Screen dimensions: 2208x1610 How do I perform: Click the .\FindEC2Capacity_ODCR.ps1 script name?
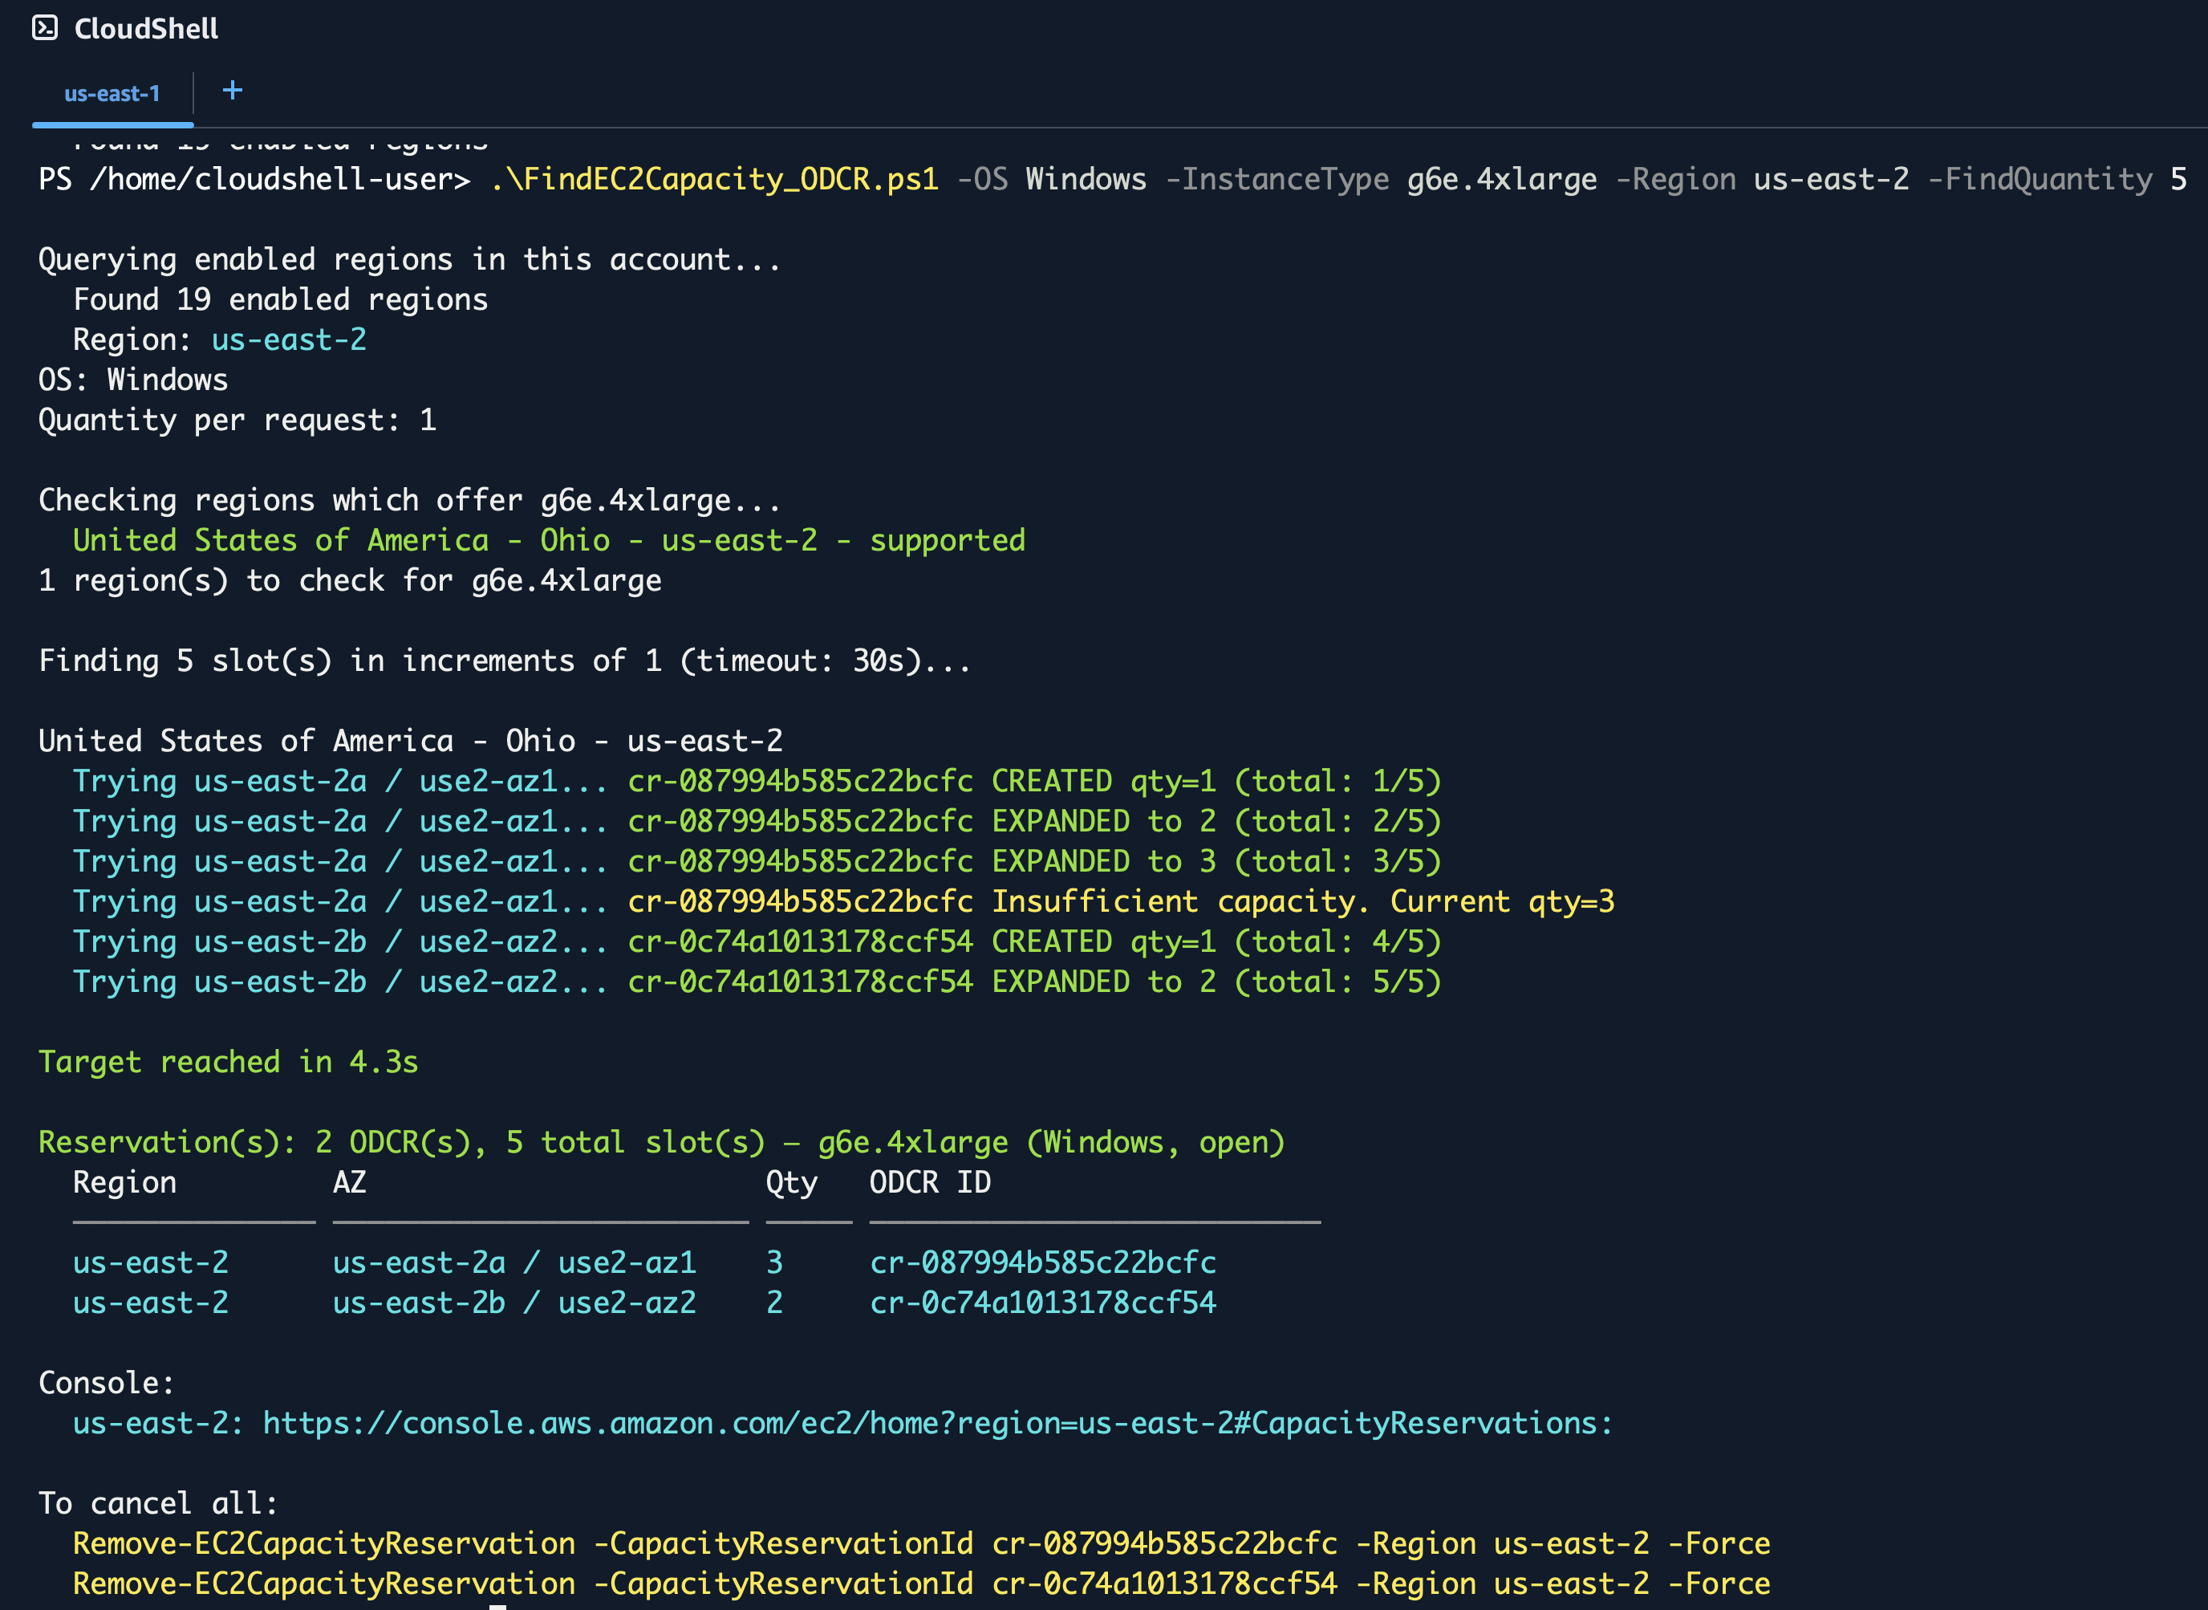tap(715, 179)
